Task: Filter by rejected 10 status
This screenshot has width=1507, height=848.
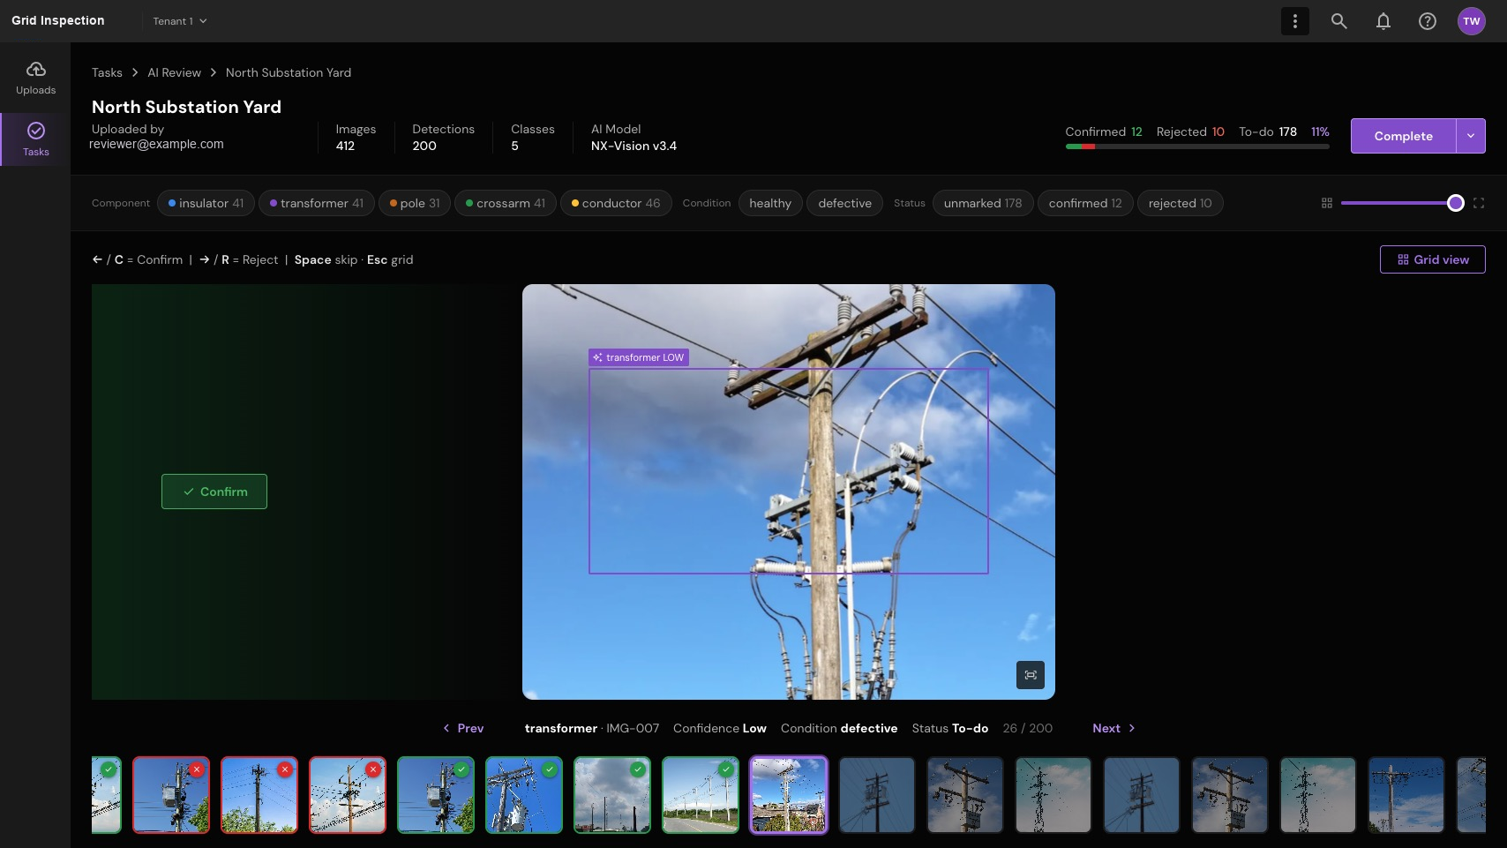Action: pyautogui.click(x=1180, y=203)
